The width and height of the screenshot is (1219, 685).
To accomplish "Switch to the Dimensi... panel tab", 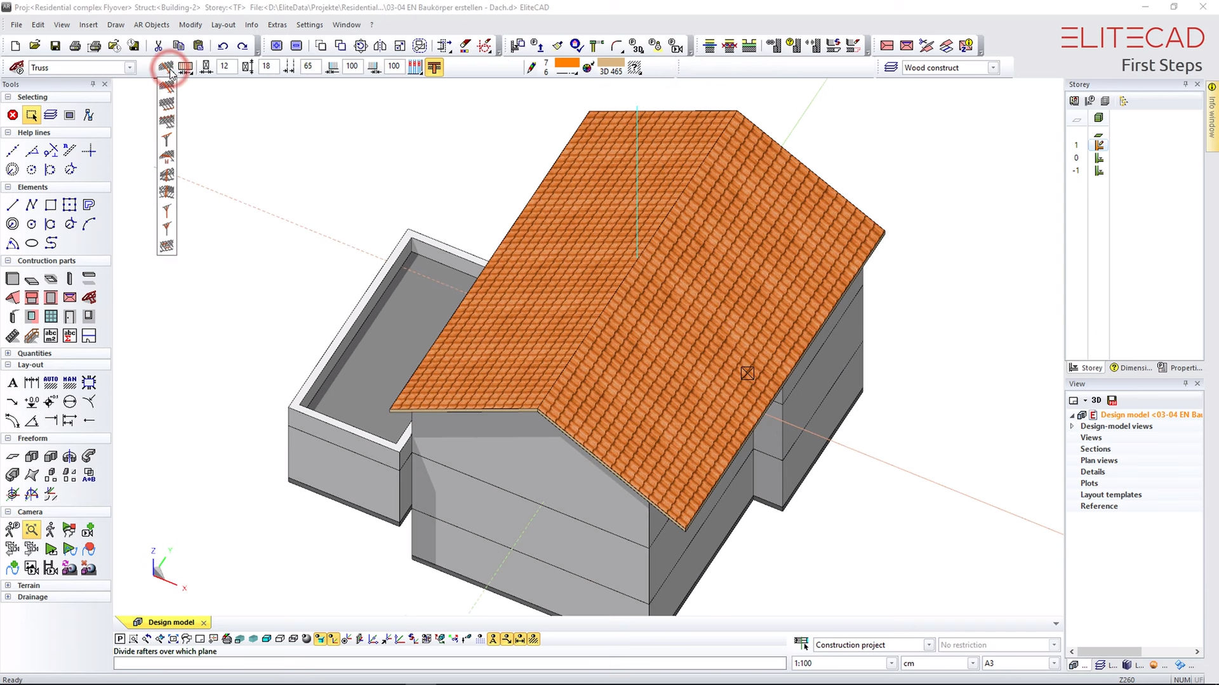I will tap(1131, 368).
